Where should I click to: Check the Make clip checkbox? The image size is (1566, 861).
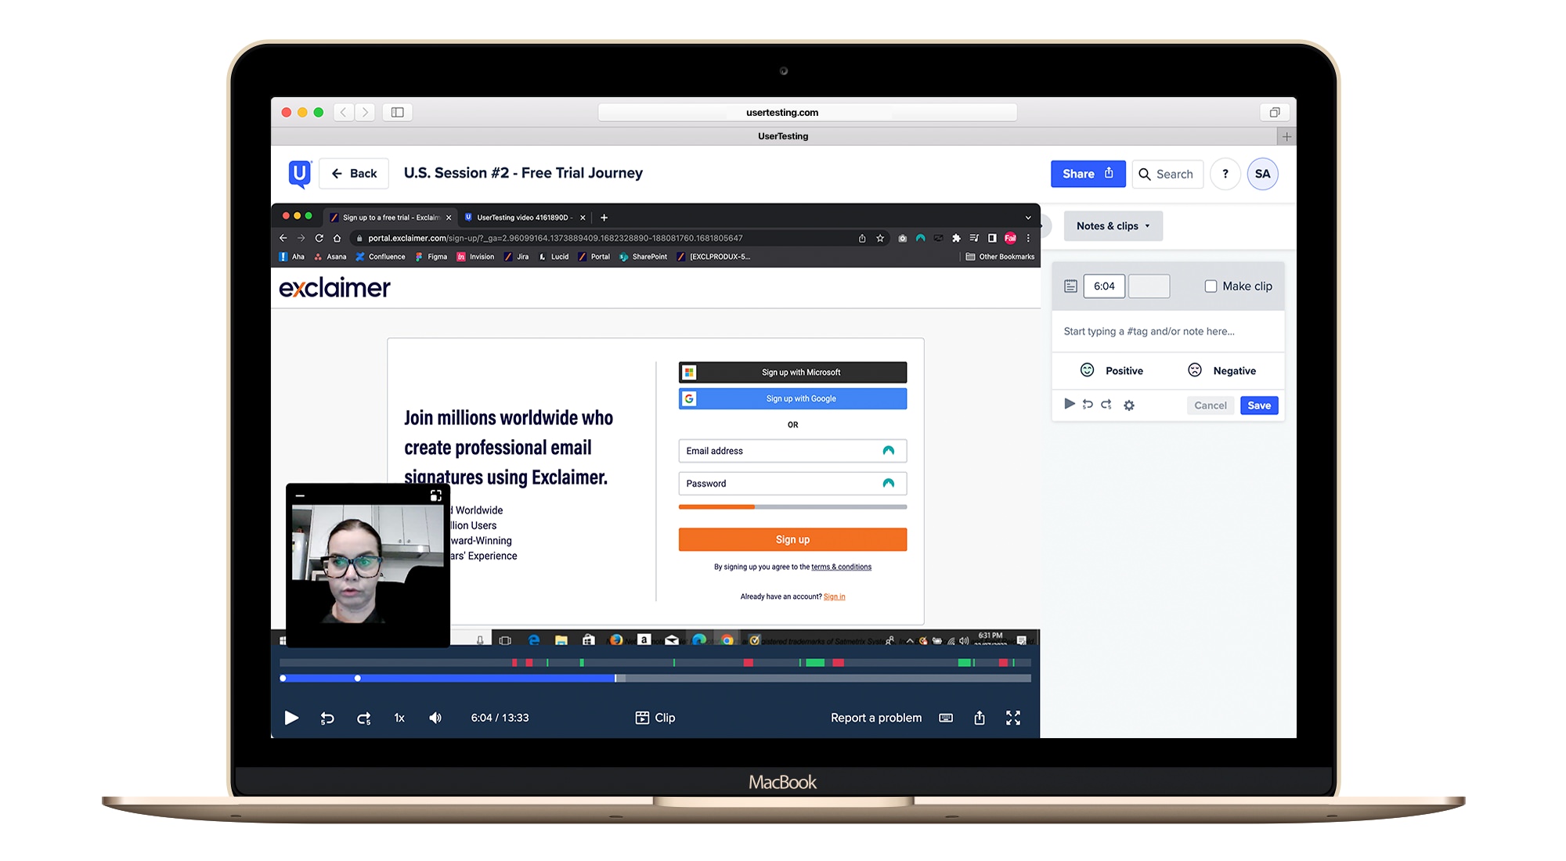pyautogui.click(x=1211, y=286)
